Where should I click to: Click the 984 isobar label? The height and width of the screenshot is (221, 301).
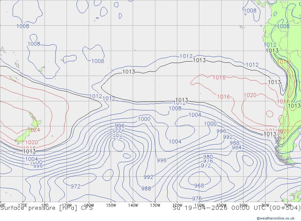[237, 147]
